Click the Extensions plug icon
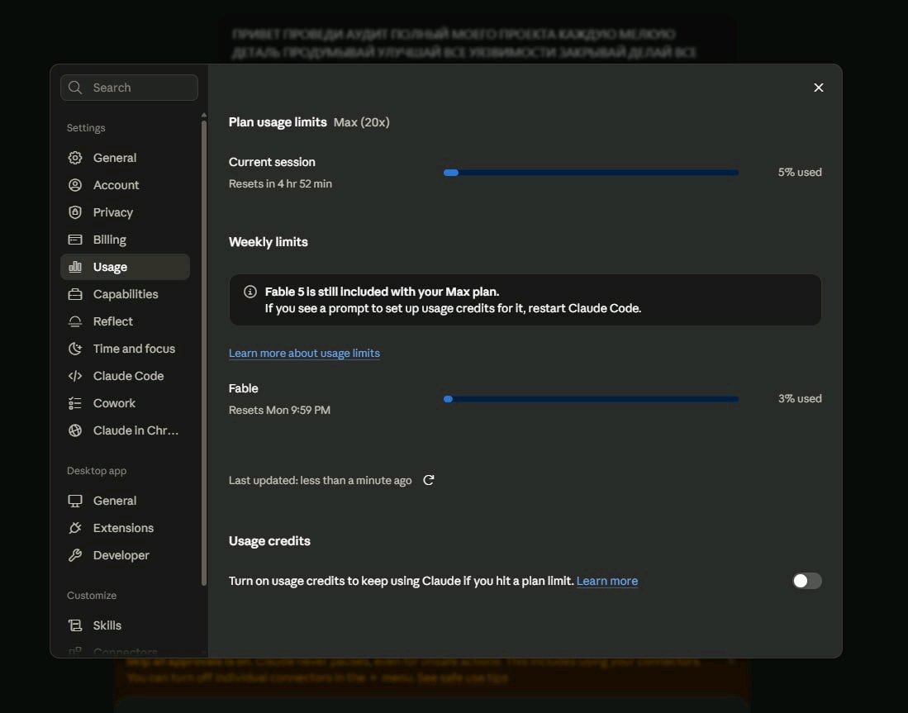 pyautogui.click(x=75, y=528)
